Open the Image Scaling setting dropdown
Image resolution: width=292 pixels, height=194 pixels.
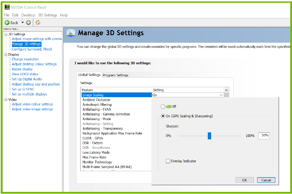point(221,95)
